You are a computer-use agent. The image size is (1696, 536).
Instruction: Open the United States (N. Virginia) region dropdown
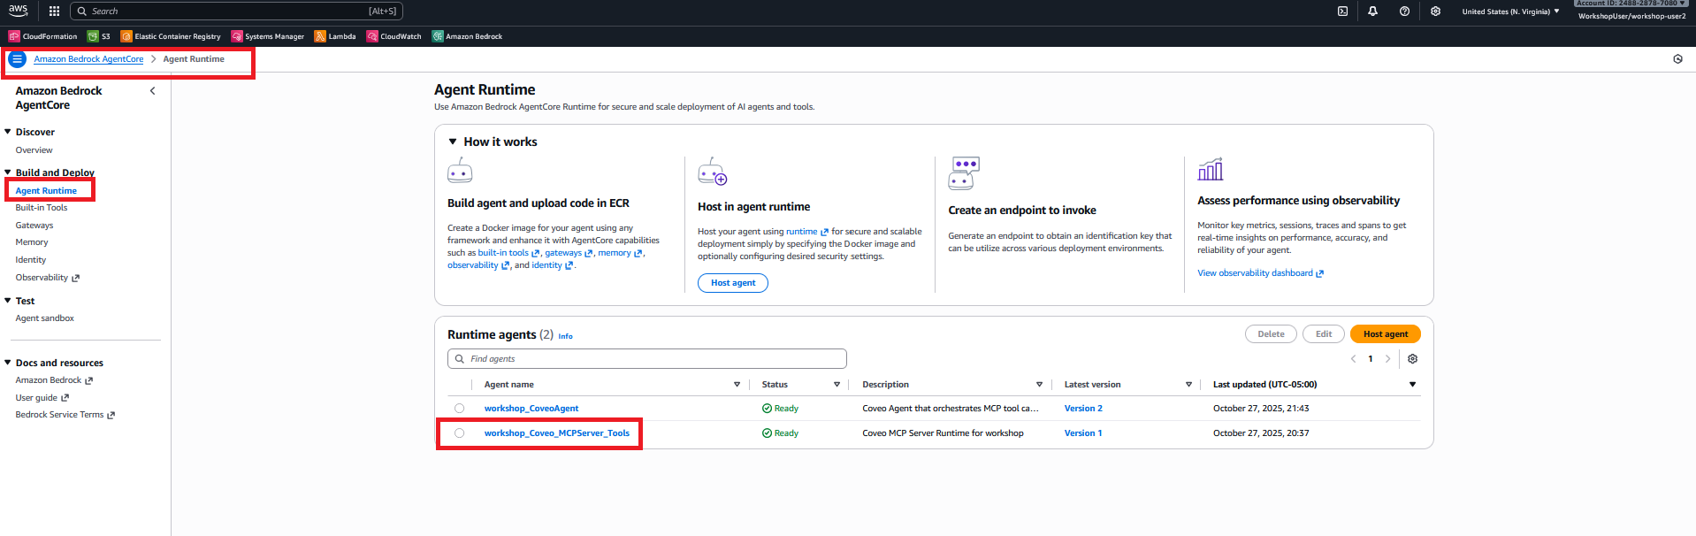pyautogui.click(x=1510, y=11)
